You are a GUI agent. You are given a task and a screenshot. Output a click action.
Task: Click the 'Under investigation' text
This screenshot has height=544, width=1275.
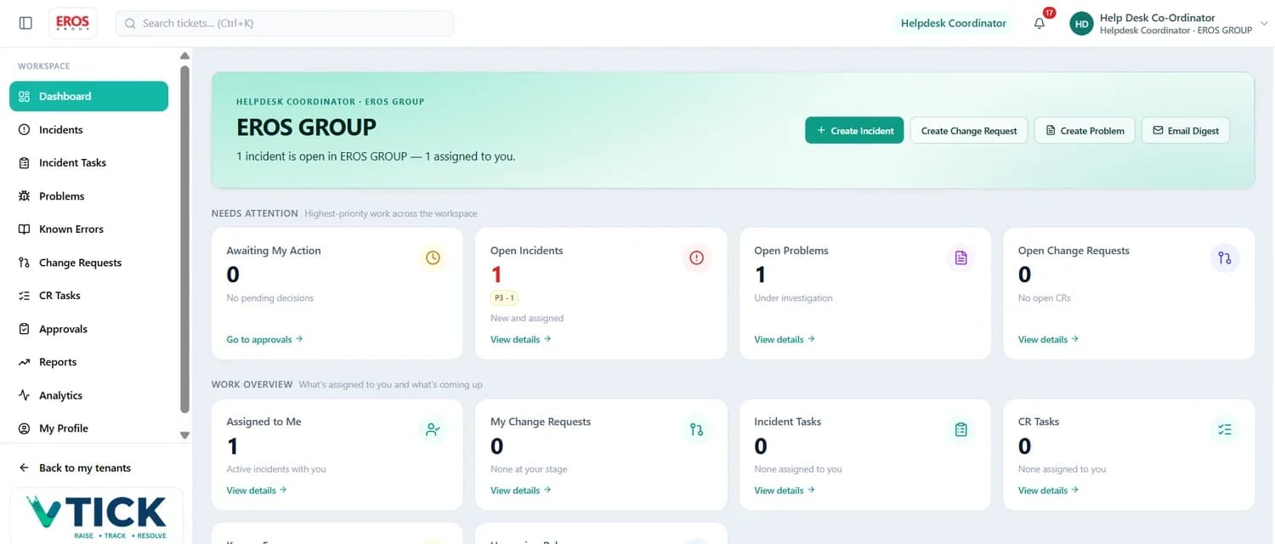[793, 298]
